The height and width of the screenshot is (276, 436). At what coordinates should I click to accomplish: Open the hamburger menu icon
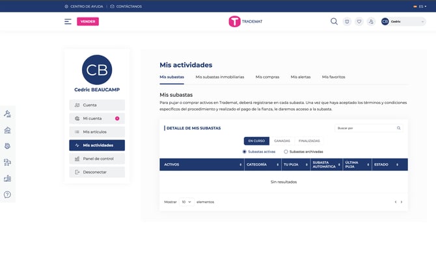click(x=68, y=21)
